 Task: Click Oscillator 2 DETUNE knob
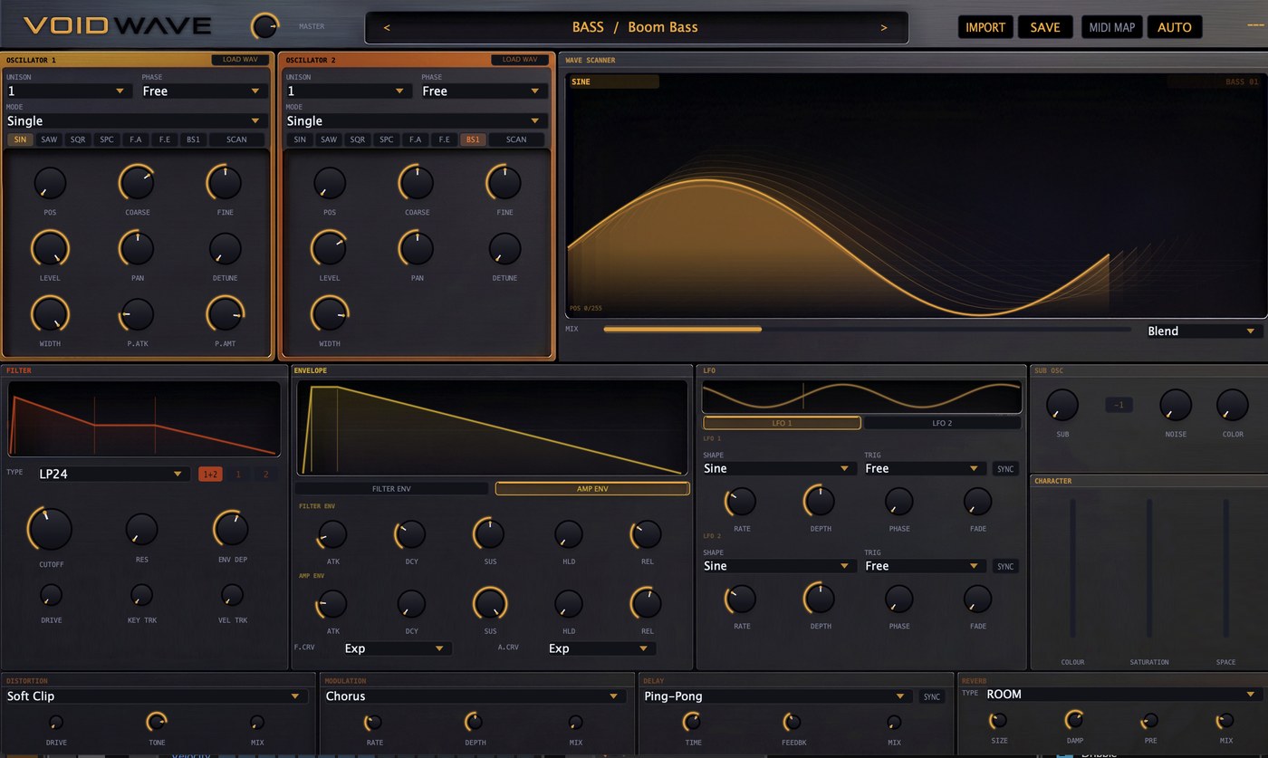pyautogui.click(x=504, y=248)
